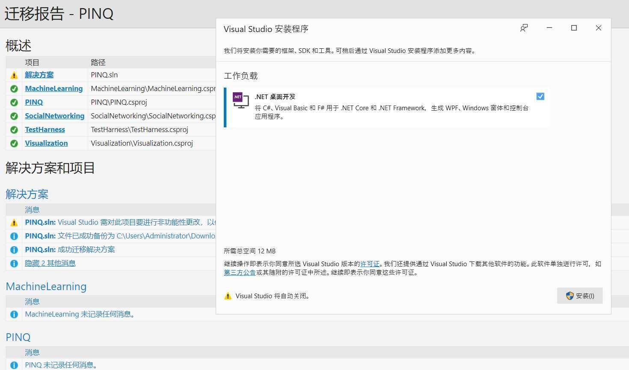Click MachineLearning 未记录任何消息 text
Viewport: 629px width, 370px height.
tap(81, 314)
